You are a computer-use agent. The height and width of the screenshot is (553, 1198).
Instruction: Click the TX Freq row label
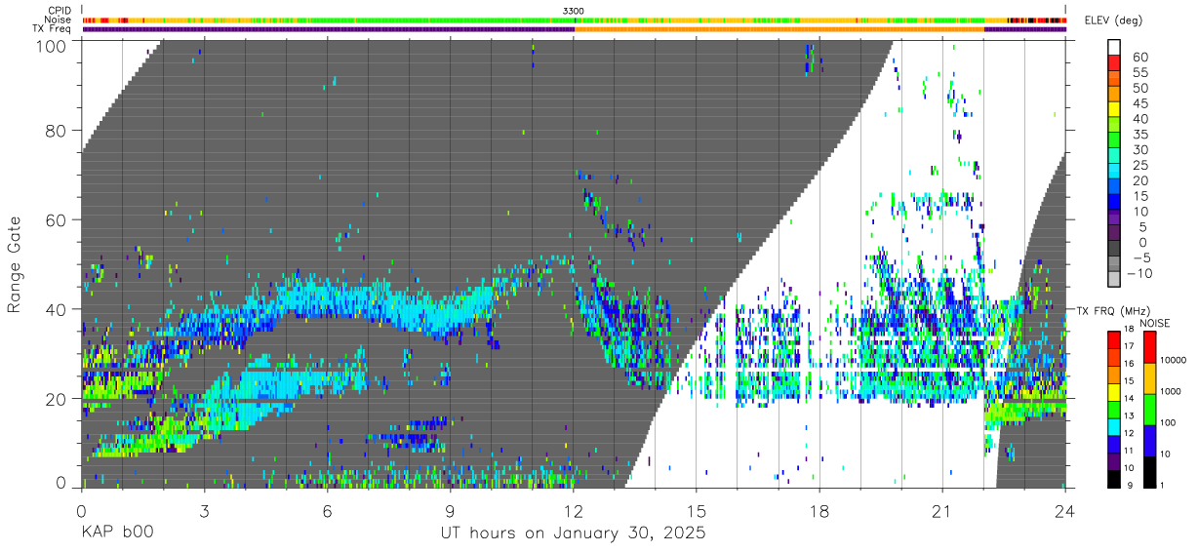53,29
